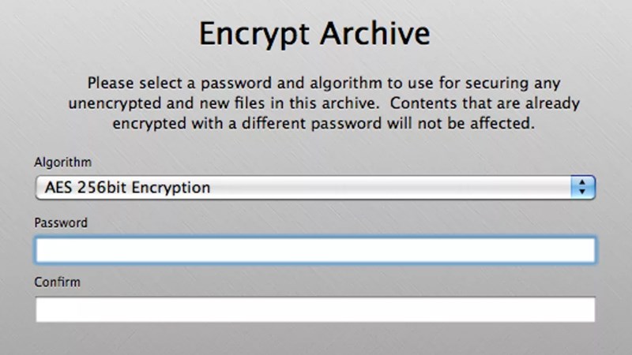Click the "Password" field label
The width and height of the screenshot is (632, 355).
(x=61, y=223)
